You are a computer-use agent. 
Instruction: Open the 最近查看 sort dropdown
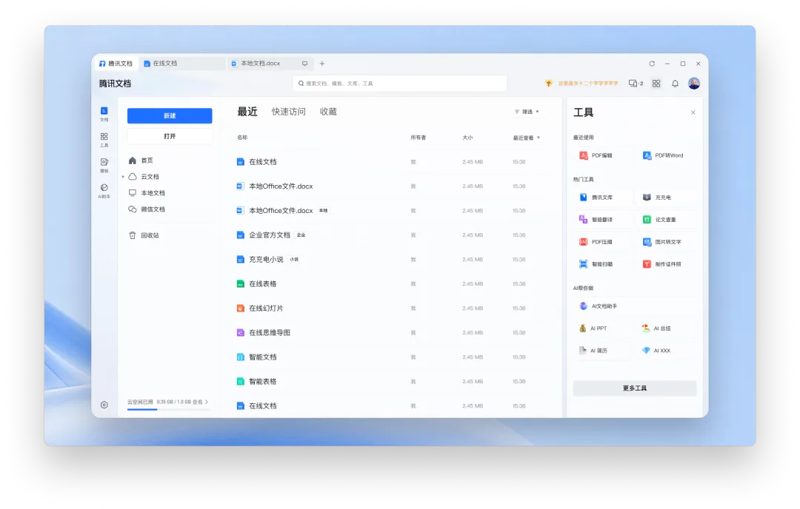[x=526, y=138]
